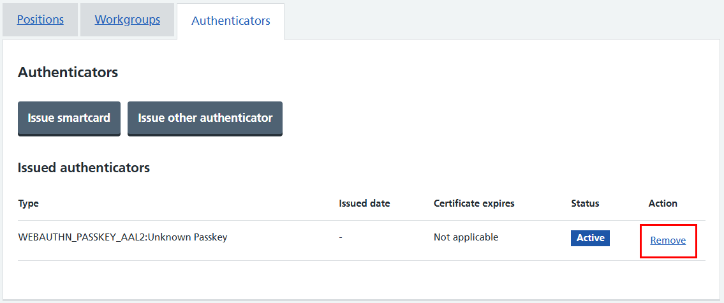Image resolution: width=724 pixels, height=303 pixels.
Task: Click Issue other authenticator button
Action: [205, 118]
